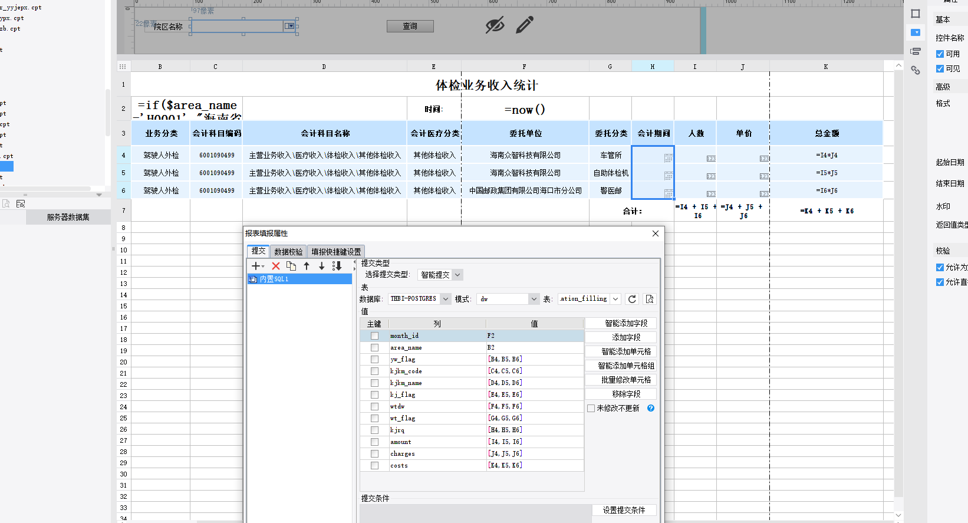Click 批量修改单元格 button
The width and height of the screenshot is (968, 523).
[620, 380]
